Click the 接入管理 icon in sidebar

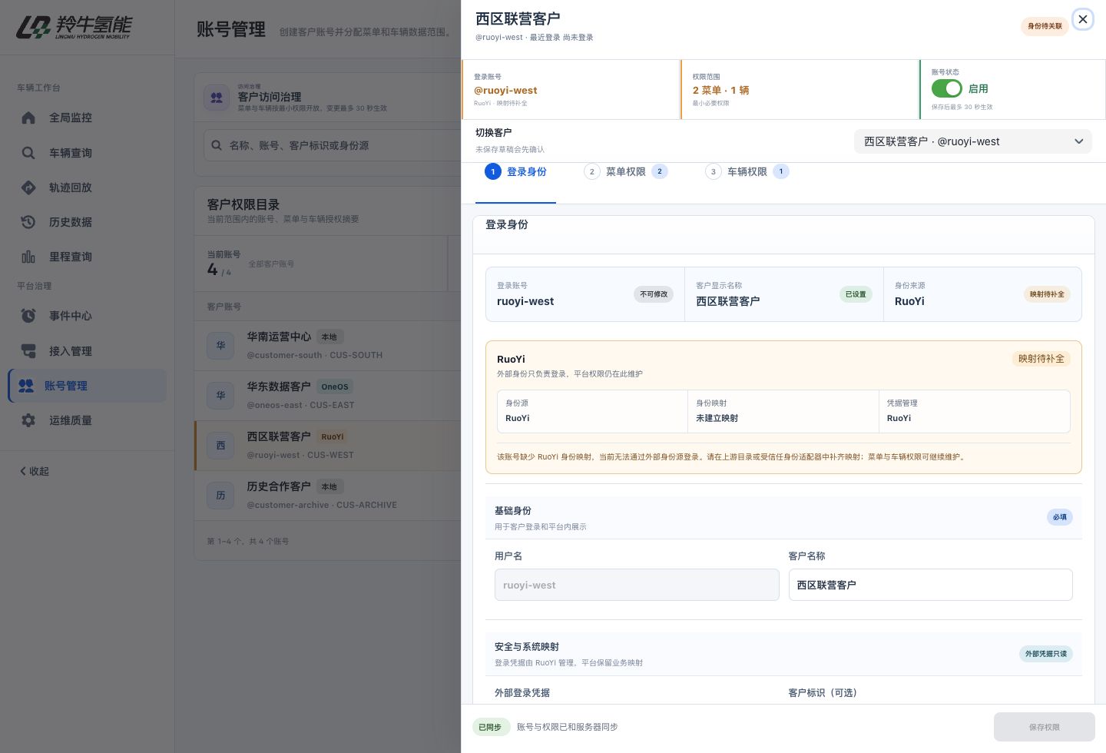coord(28,351)
